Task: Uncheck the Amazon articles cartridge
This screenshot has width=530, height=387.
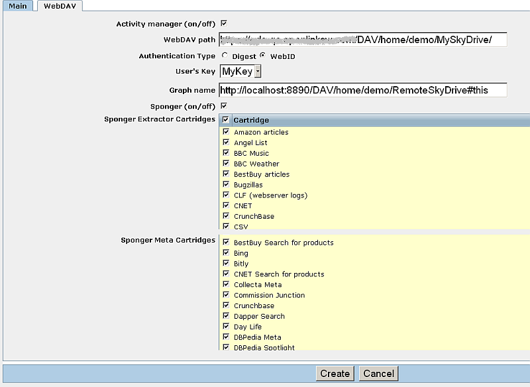Action: click(x=226, y=132)
